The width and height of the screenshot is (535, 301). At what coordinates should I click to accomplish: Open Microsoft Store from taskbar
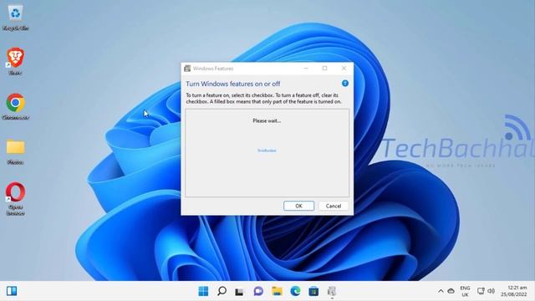coord(313,291)
